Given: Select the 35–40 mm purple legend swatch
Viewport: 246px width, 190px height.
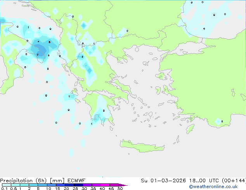Looking at the screenshot, I should click(96, 185).
